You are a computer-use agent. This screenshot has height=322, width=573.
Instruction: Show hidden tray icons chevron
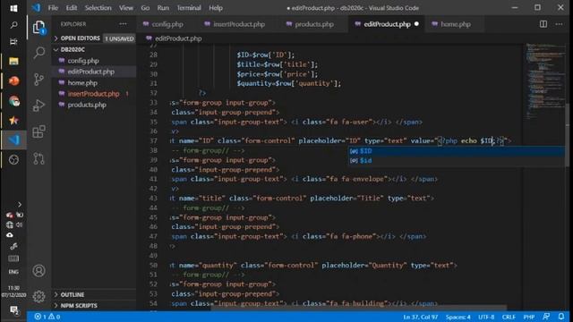click(x=20, y=205)
